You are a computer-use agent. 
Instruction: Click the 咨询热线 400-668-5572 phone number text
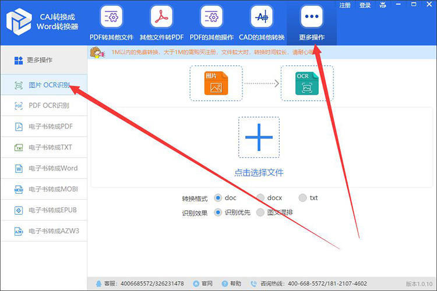pos(313,284)
